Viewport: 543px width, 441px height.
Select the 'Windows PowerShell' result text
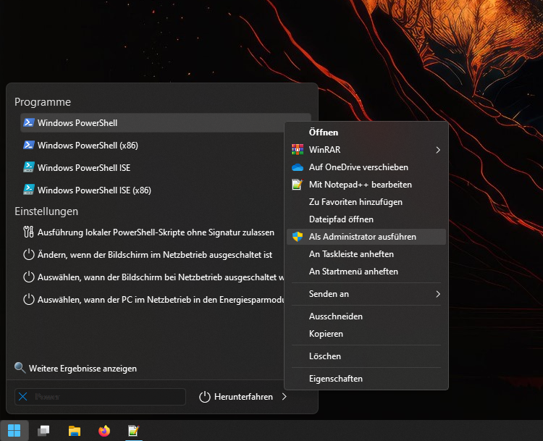(77, 122)
